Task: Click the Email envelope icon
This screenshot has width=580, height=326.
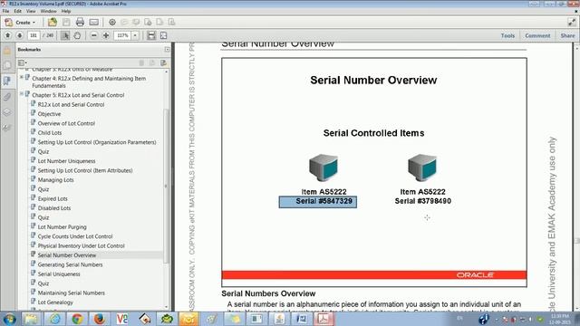Action: coord(94,22)
